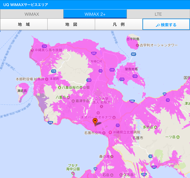The image size is (190, 178).
Task: Select the 八重岳桜の森公園 park icon
Action: (x=59, y=87)
